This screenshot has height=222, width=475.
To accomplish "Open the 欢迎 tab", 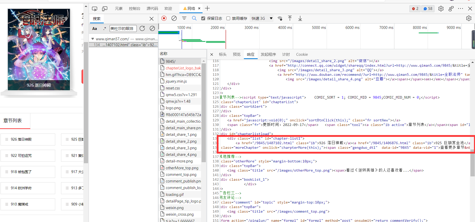I will tap(168, 9).
